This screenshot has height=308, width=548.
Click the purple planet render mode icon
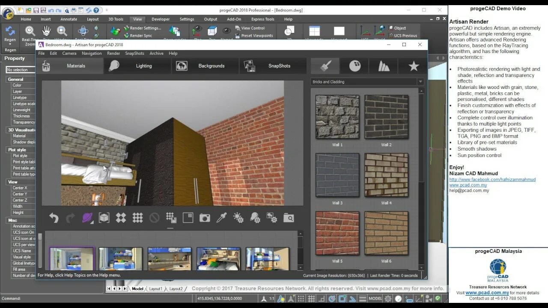[x=87, y=218]
